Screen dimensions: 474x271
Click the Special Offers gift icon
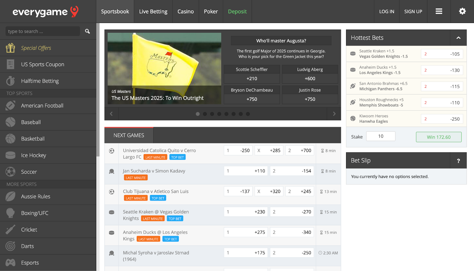click(10, 48)
